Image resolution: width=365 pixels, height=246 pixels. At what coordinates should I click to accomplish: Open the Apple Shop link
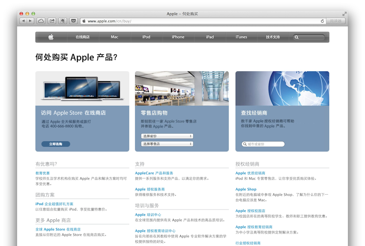(x=246, y=189)
